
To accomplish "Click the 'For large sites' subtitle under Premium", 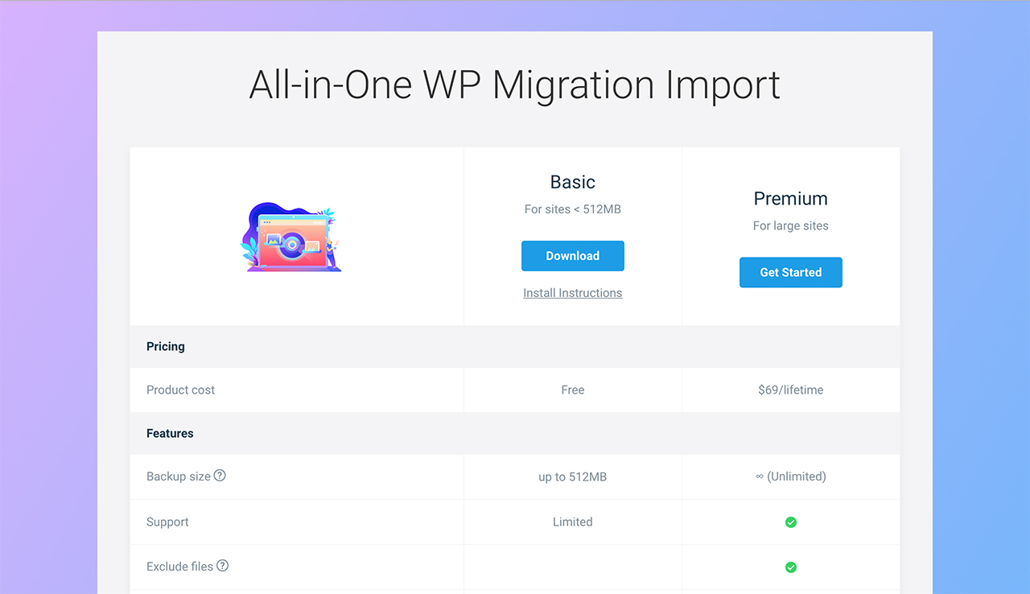I will (790, 225).
